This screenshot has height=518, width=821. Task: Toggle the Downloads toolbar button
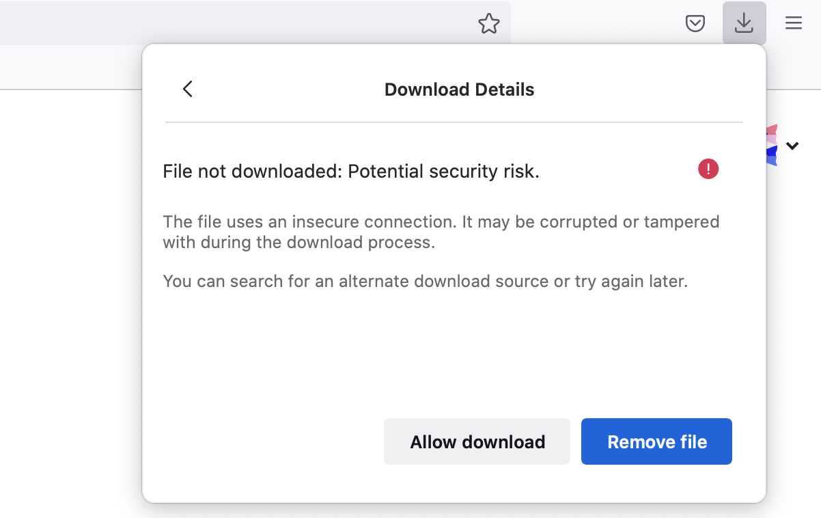point(744,24)
